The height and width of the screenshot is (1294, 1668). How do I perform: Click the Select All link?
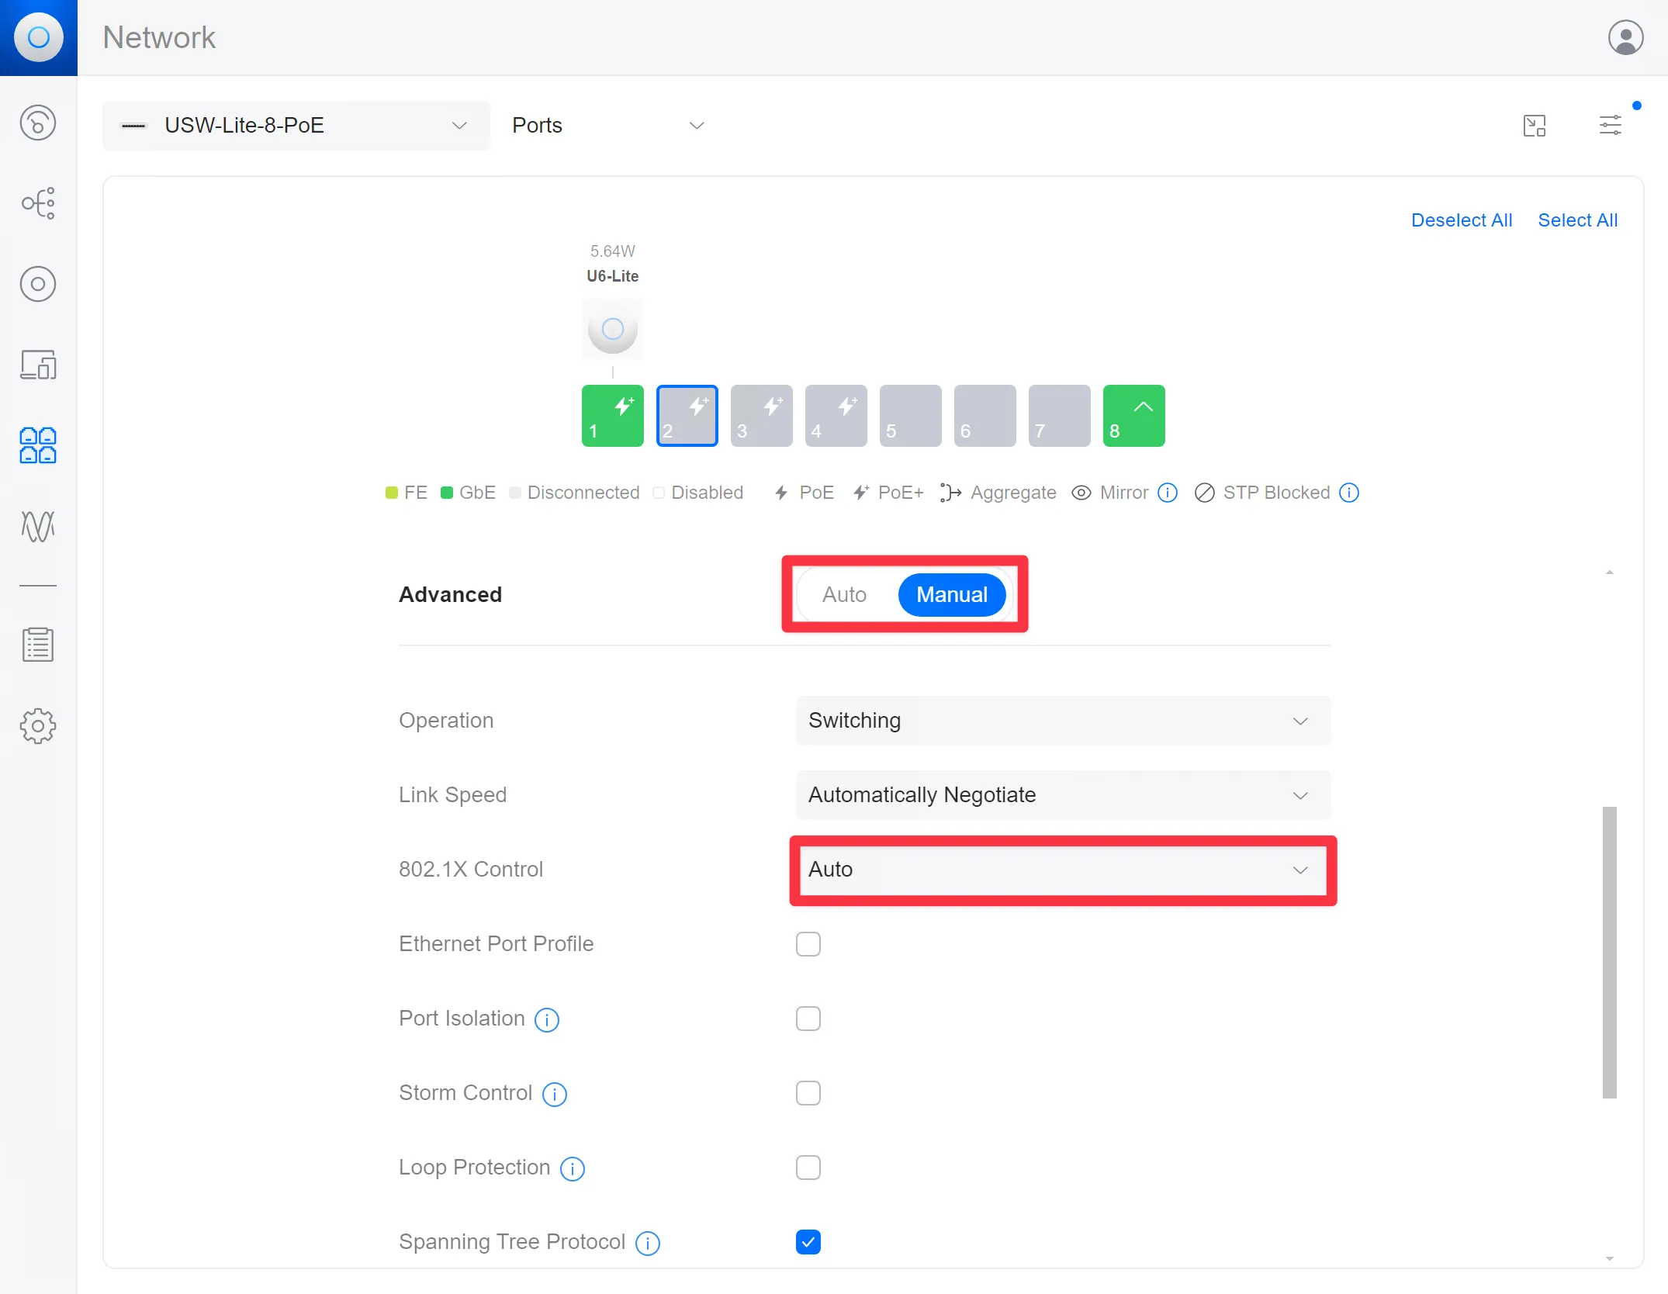pos(1577,220)
